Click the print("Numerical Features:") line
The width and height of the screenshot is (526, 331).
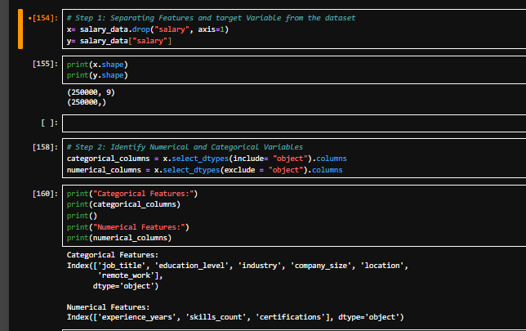pos(127,227)
